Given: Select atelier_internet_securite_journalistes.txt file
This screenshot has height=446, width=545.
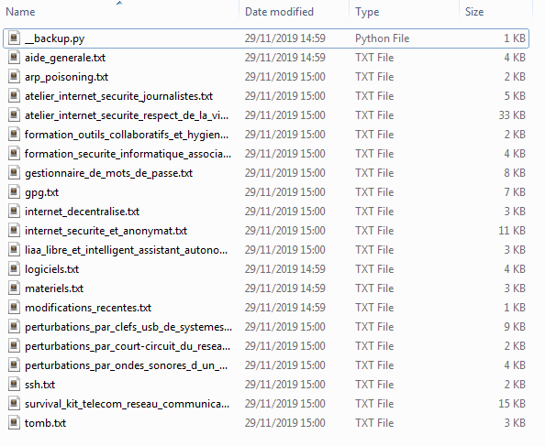Looking at the screenshot, I should pos(119,96).
